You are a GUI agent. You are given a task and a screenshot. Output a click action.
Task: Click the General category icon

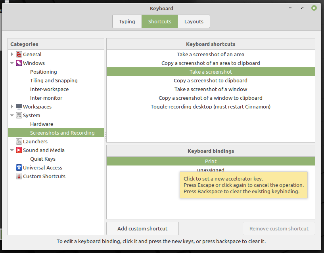[x=19, y=55]
